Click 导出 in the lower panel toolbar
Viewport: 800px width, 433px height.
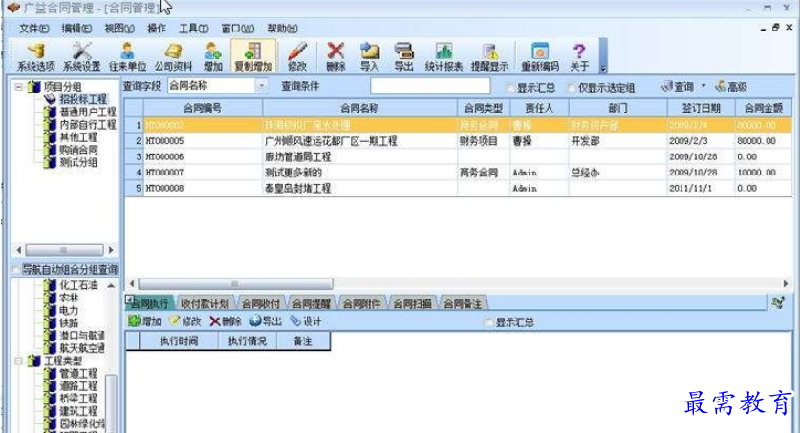266,321
